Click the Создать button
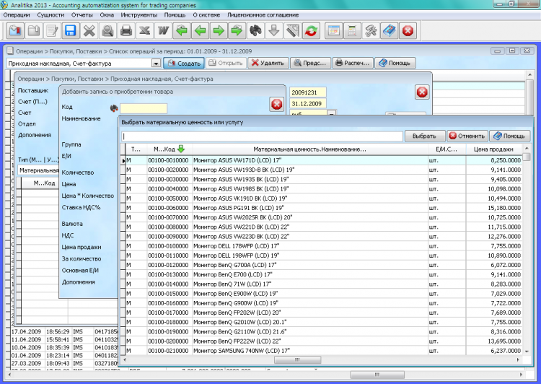 185,63
